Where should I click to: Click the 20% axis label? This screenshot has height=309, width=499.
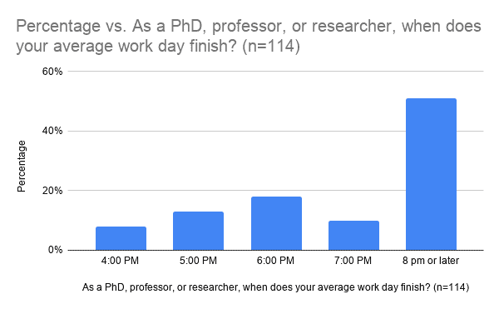click(x=52, y=191)
